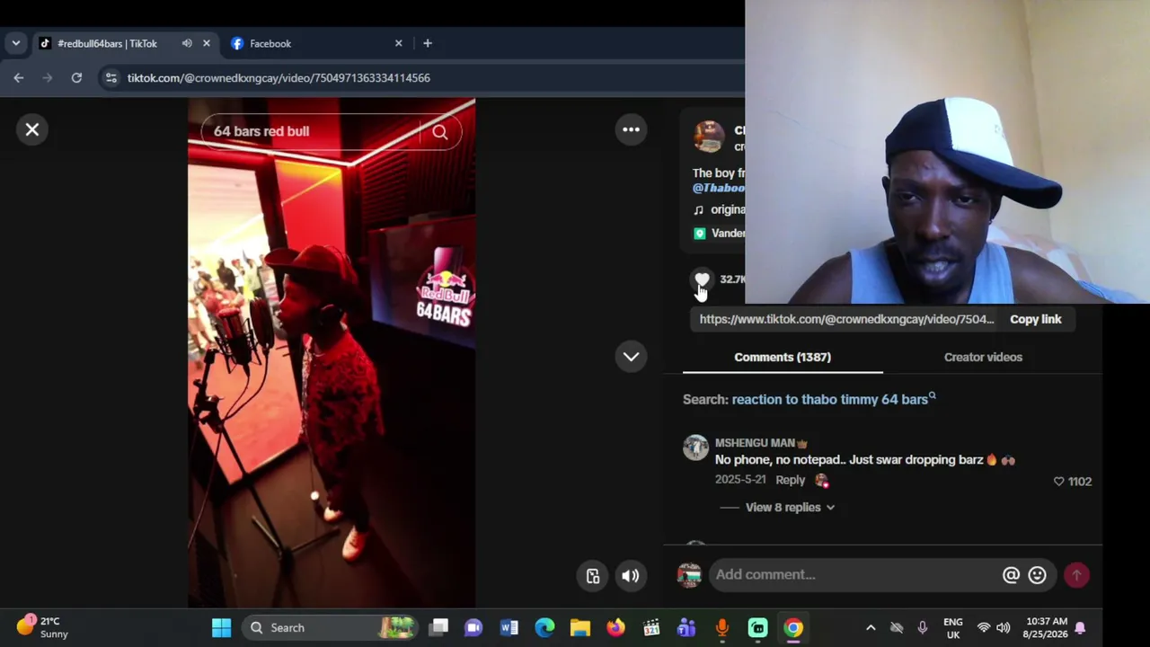This screenshot has height=647, width=1150.
Task: Close the TikTok browser tab
Action: (x=207, y=43)
